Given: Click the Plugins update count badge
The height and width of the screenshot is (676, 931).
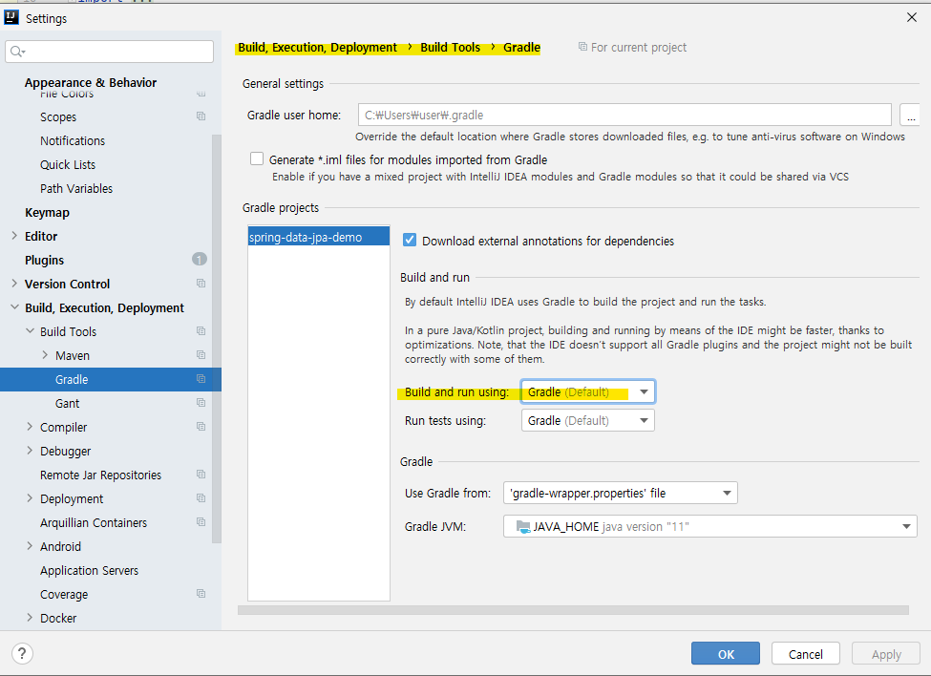Looking at the screenshot, I should pos(200,260).
